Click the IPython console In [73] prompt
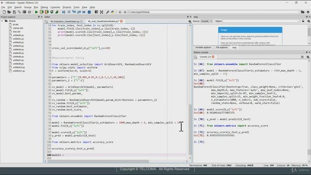 [x=199, y=142]
